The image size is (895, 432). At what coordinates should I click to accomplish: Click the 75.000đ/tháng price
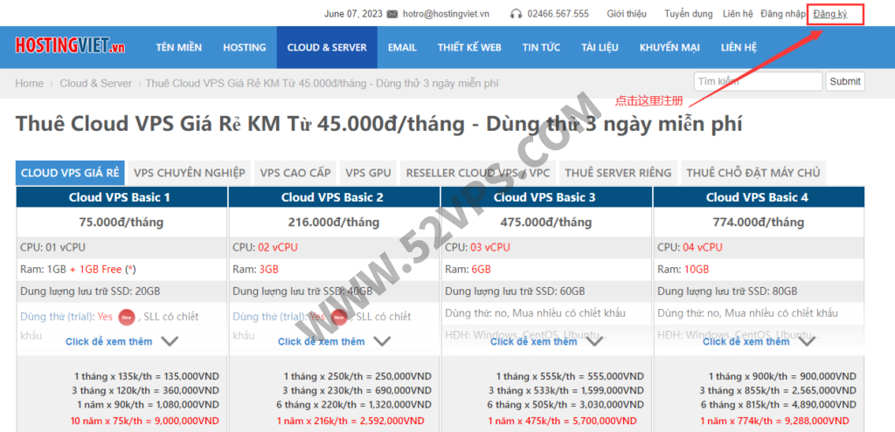(x=121, y=222)
